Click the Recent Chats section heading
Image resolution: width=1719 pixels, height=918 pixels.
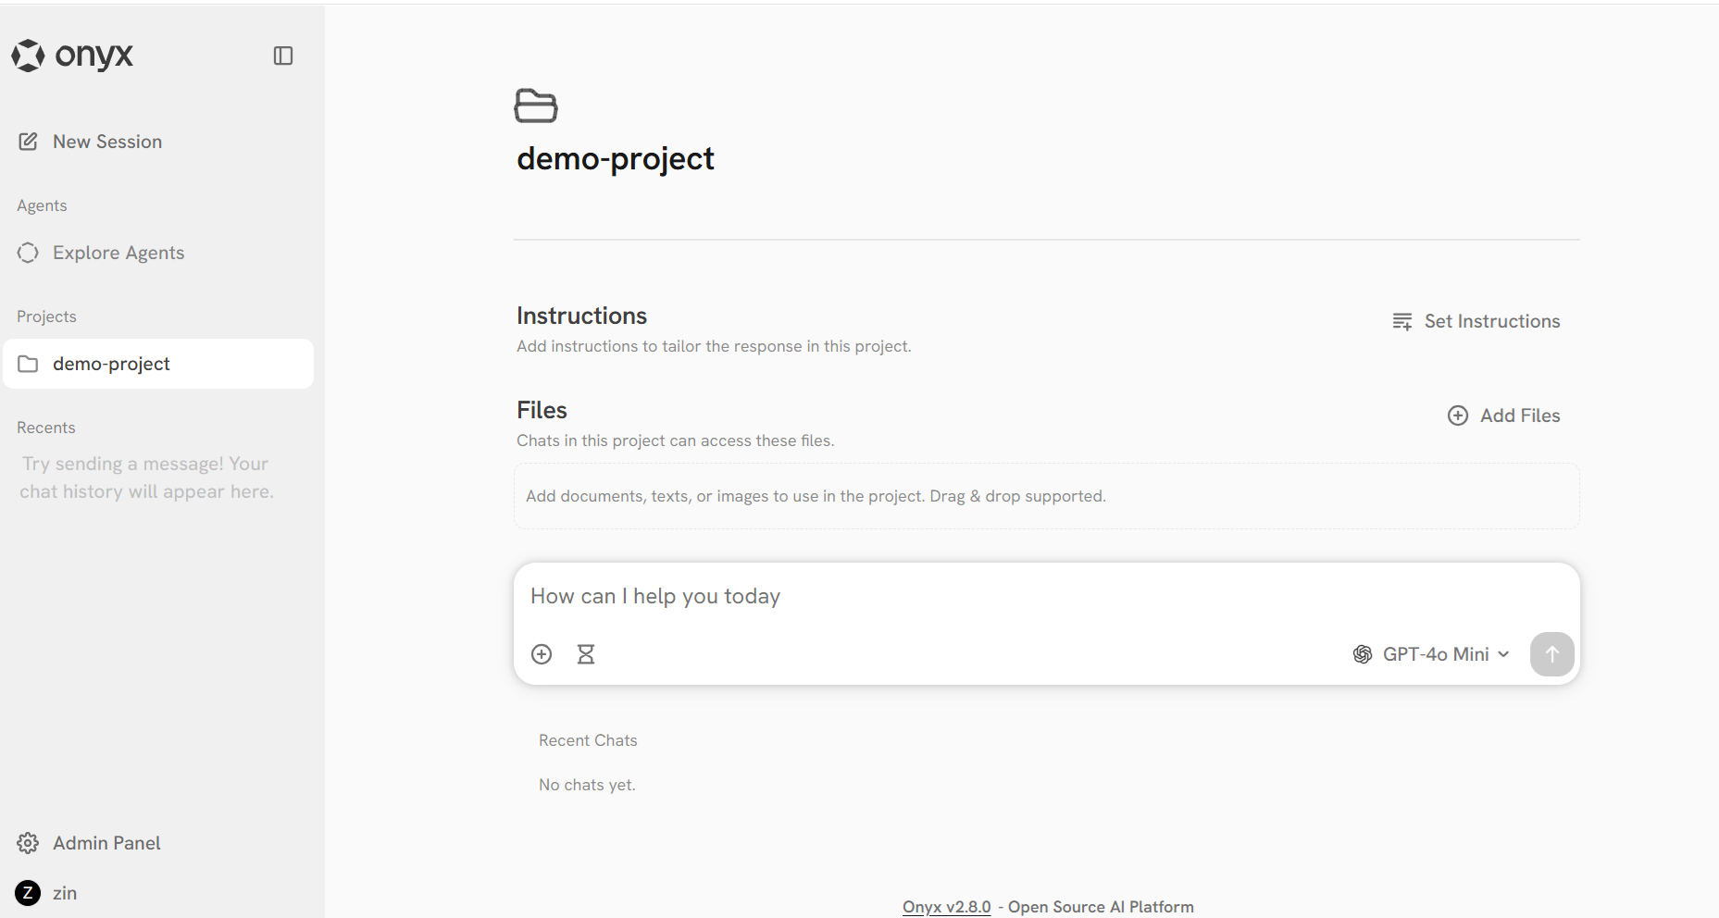(587, 739)
